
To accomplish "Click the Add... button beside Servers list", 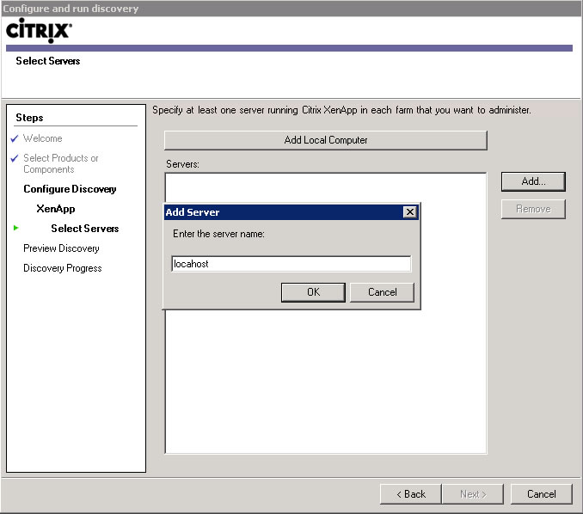I will [533, 181].
